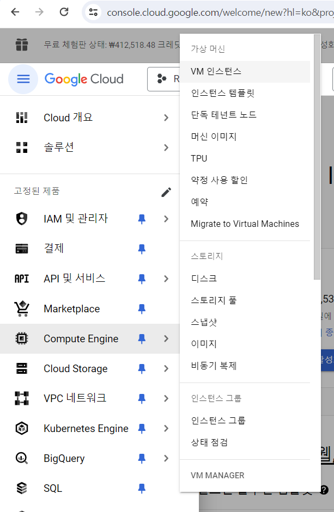Click the browser forward arrow

pos(39,12)
